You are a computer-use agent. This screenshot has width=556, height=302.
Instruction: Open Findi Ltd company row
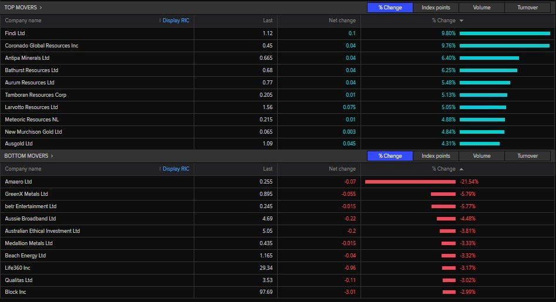(15, 33)
